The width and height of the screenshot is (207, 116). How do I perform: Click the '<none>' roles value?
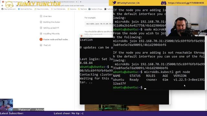click(151, 80)
